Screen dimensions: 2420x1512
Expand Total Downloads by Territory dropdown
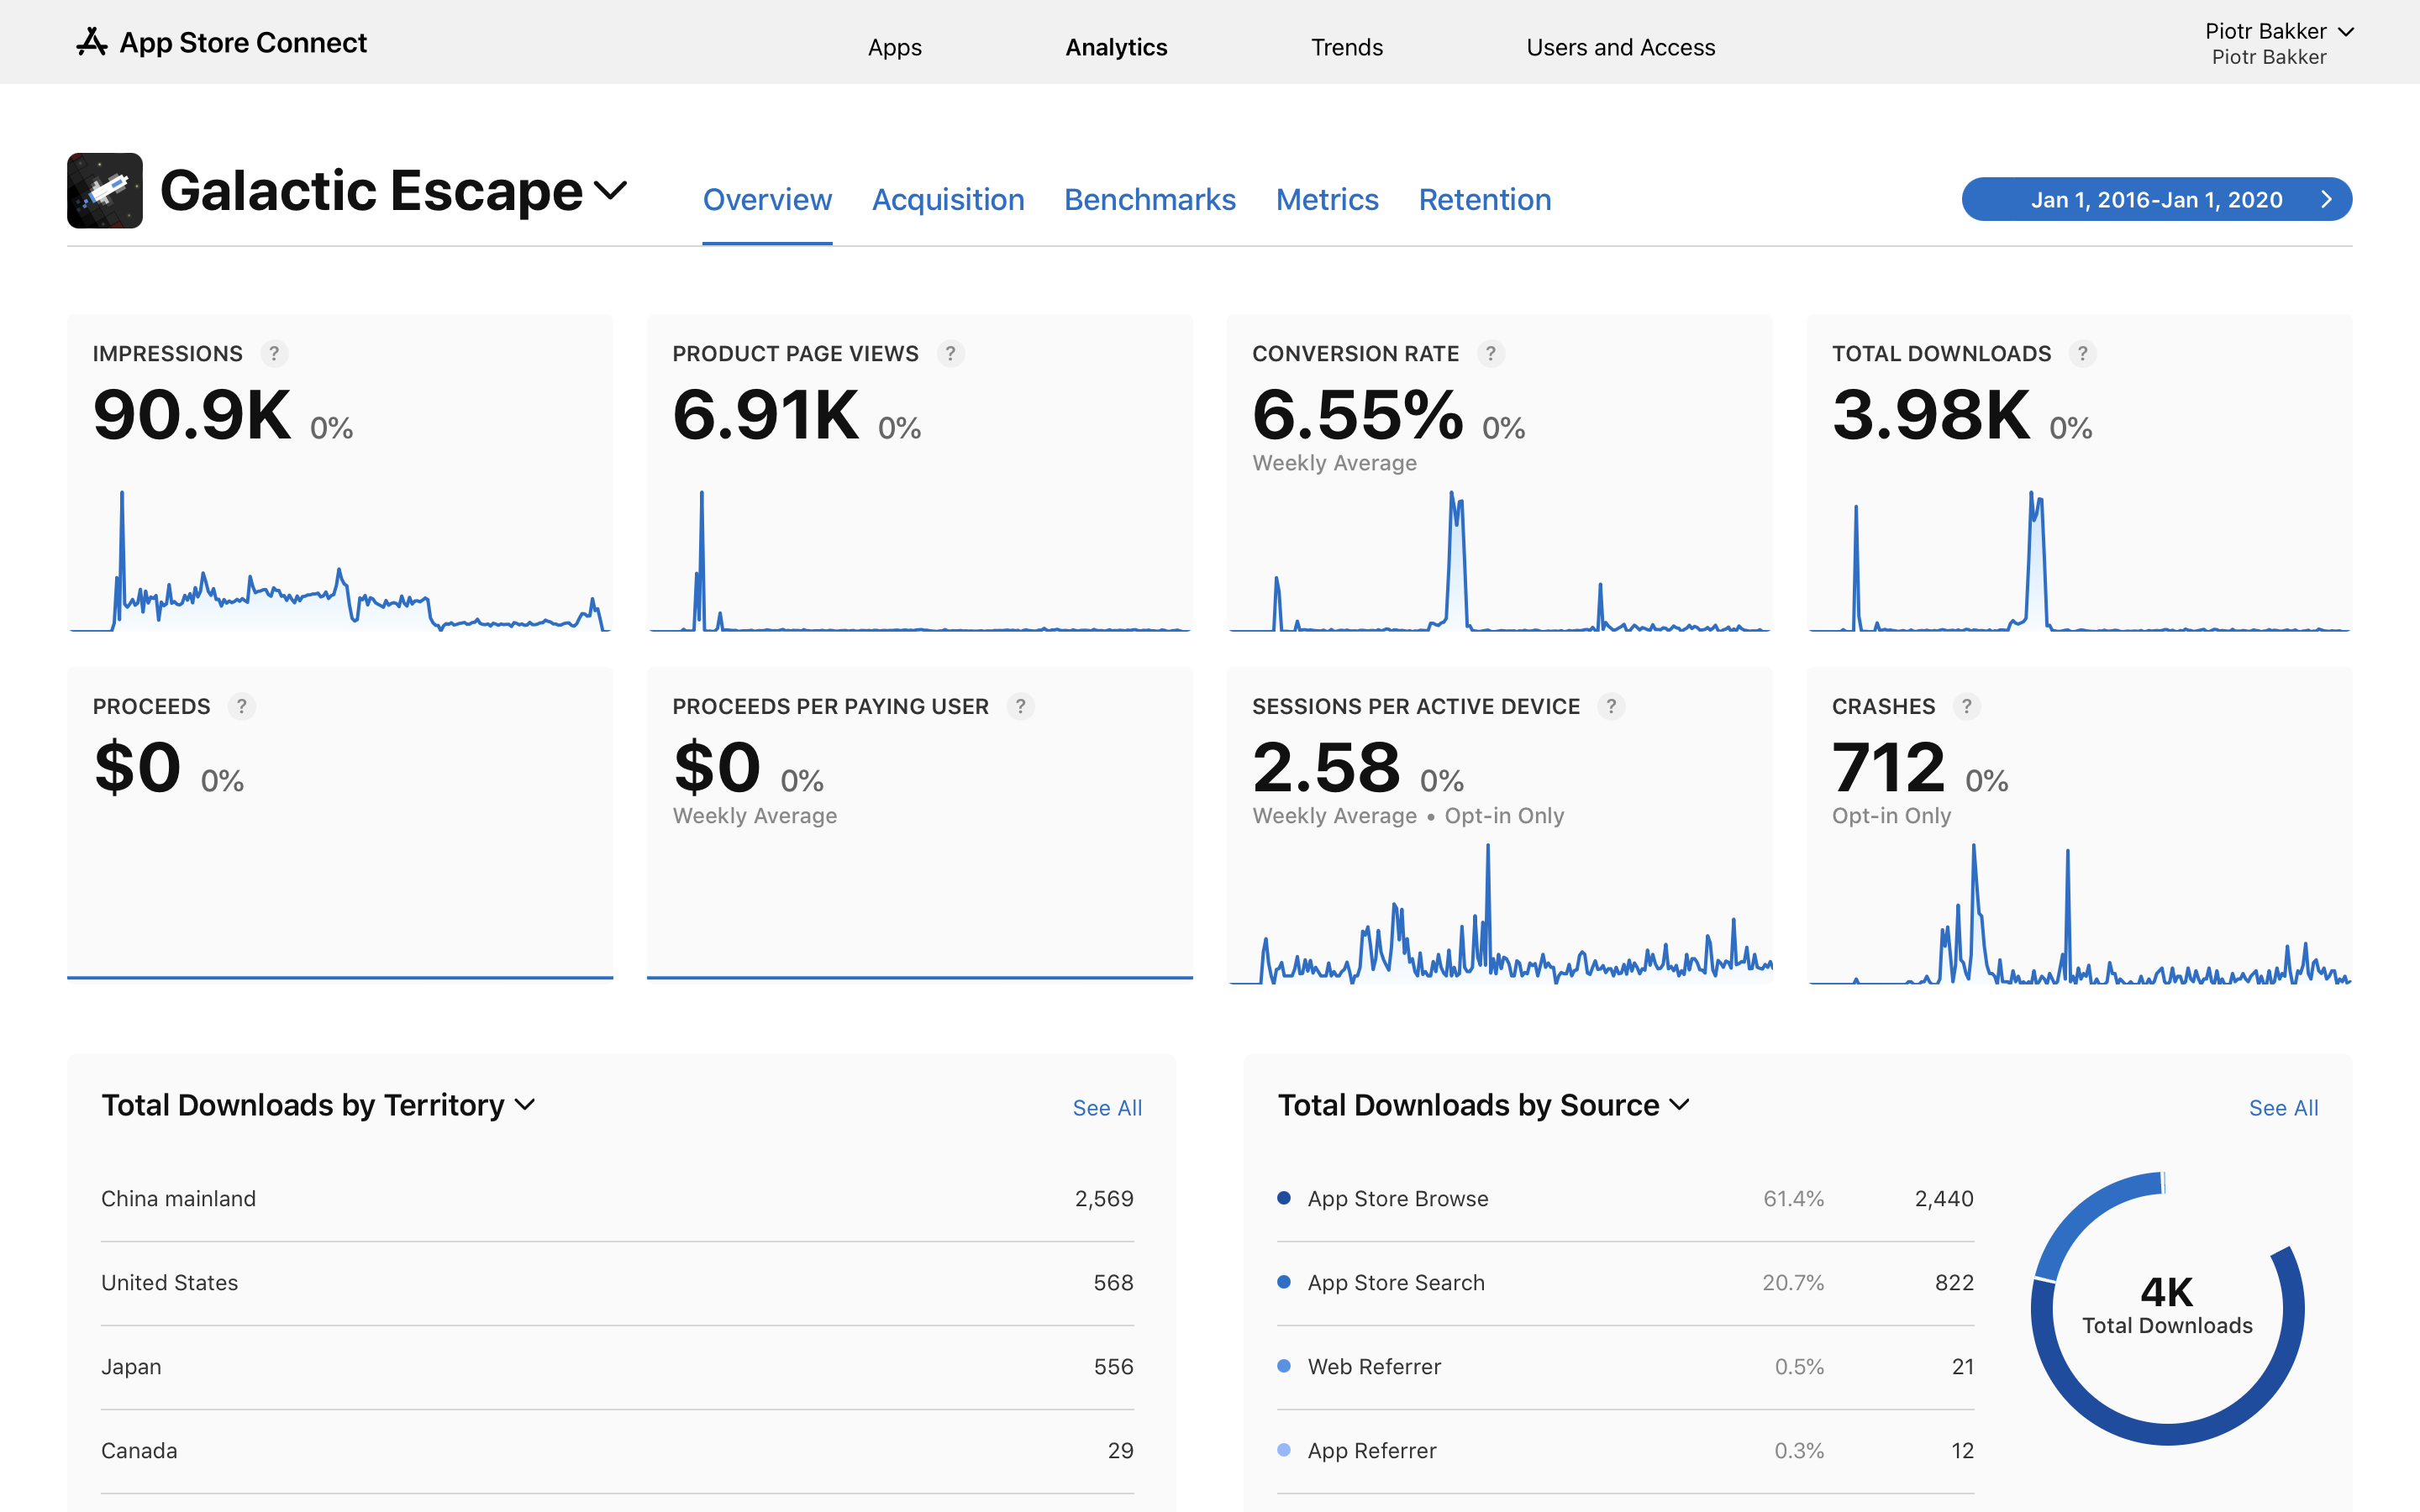point(525,1105)
